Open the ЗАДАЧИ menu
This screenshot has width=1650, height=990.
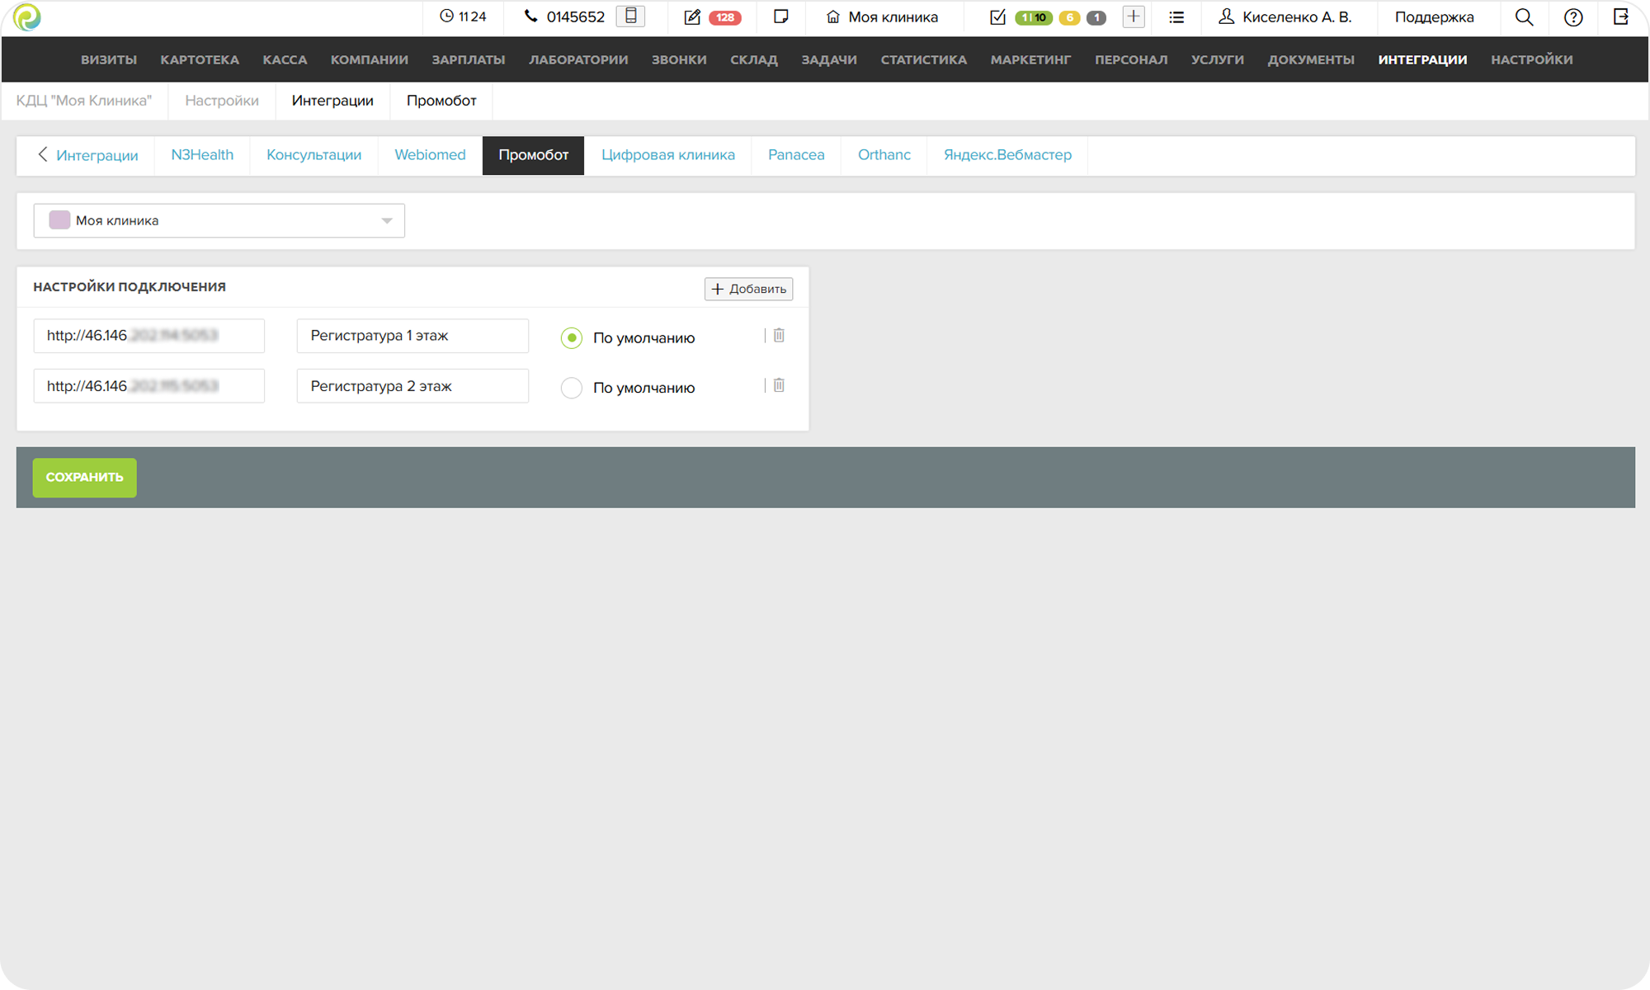pos(829,59)
